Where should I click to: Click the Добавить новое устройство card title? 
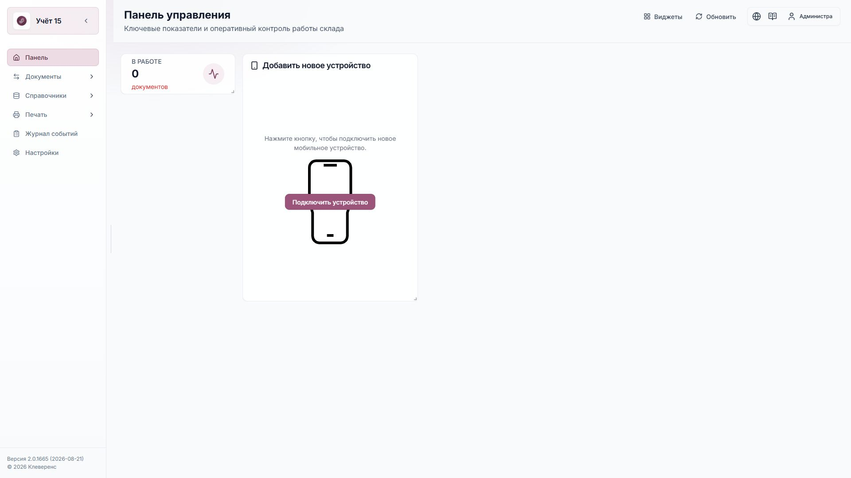pyautogui.click(x=316, y=66)
